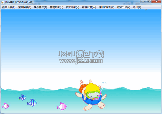Open the 经典儿歌(R) menu
This screenshot has height=114, width=162.
9,7
